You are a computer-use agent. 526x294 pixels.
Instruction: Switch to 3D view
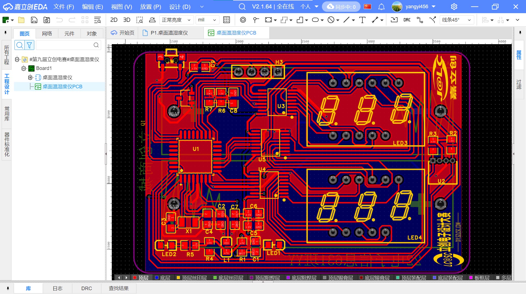[x=127, y=20]
